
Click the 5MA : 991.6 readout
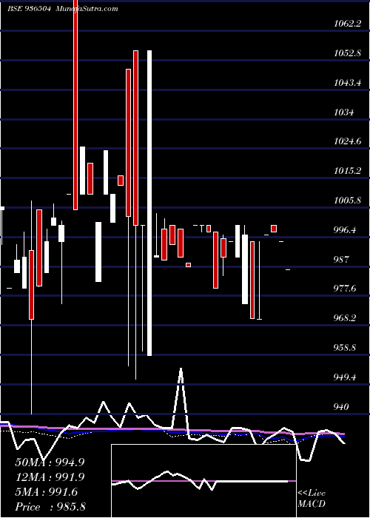(x=46, y=492)
